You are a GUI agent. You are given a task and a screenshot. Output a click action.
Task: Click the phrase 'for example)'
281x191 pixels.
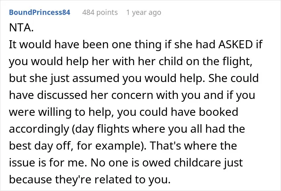tap(112, 146)
